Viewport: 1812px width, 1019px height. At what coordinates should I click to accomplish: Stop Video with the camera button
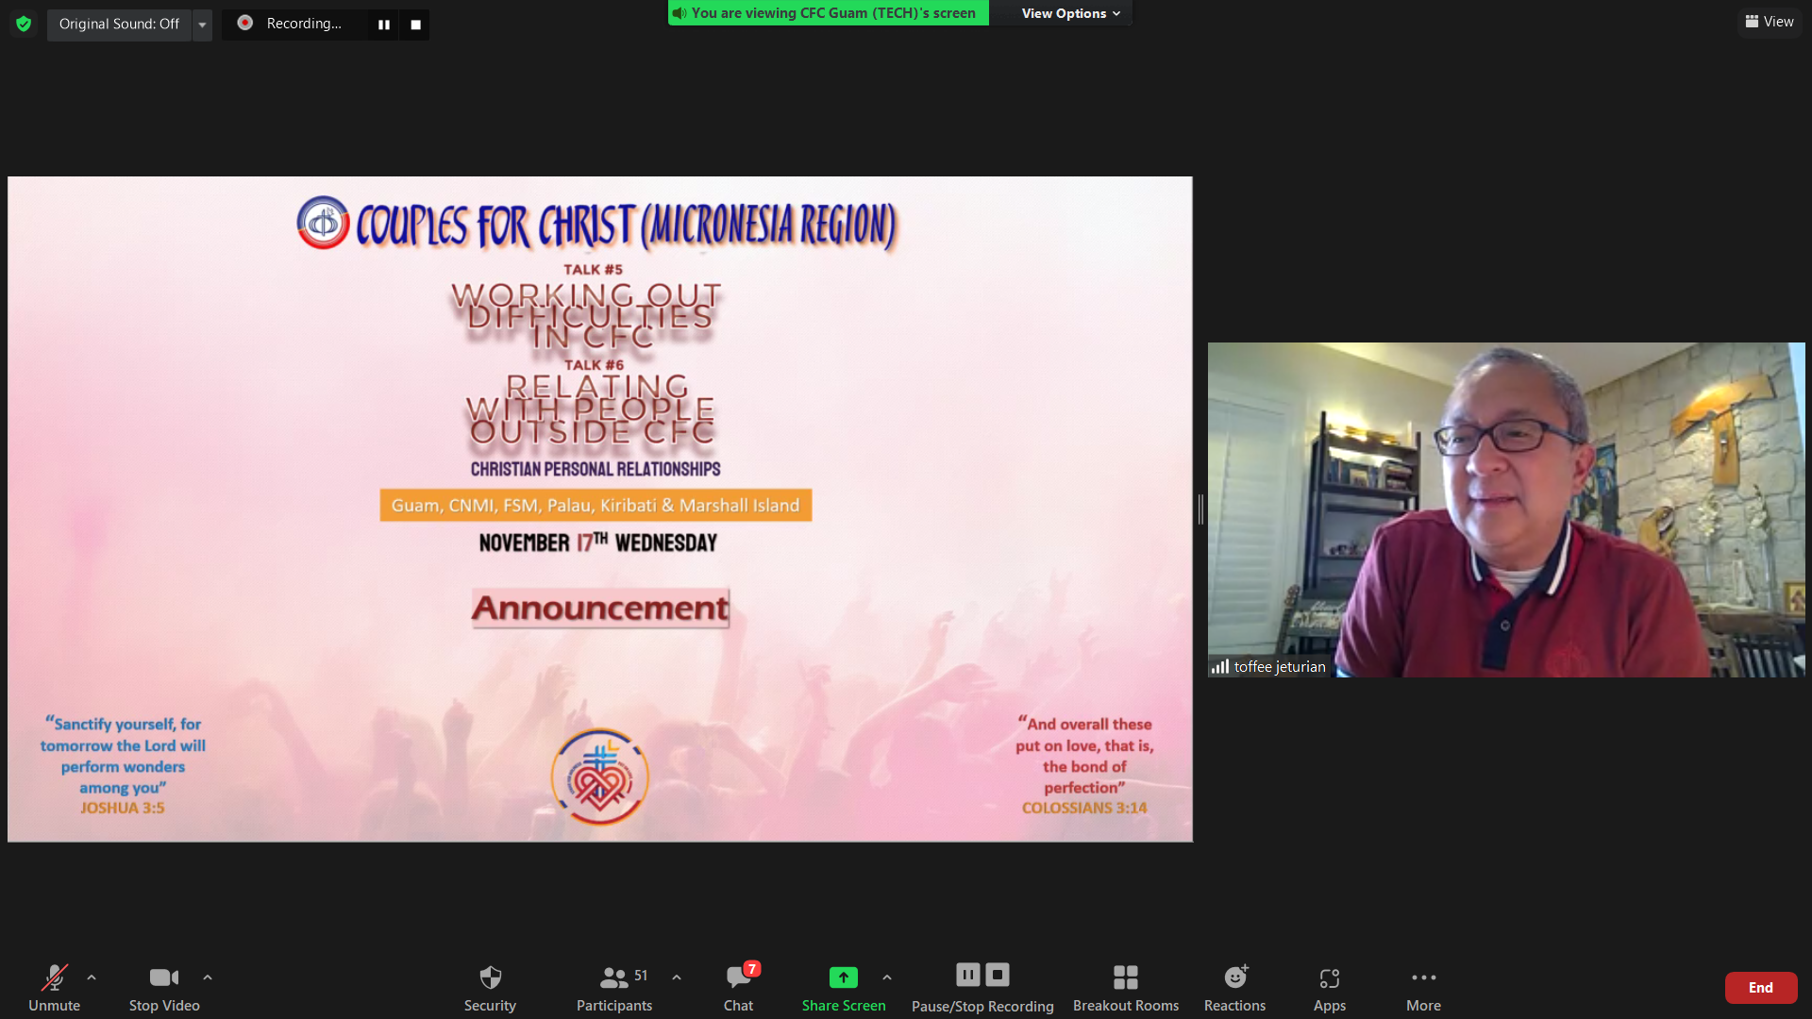[x=164, y=987]
